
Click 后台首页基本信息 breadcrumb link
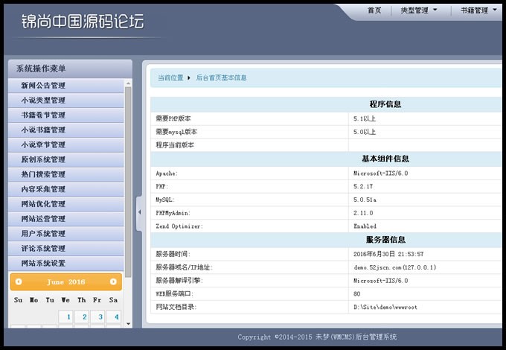[222, 77]
